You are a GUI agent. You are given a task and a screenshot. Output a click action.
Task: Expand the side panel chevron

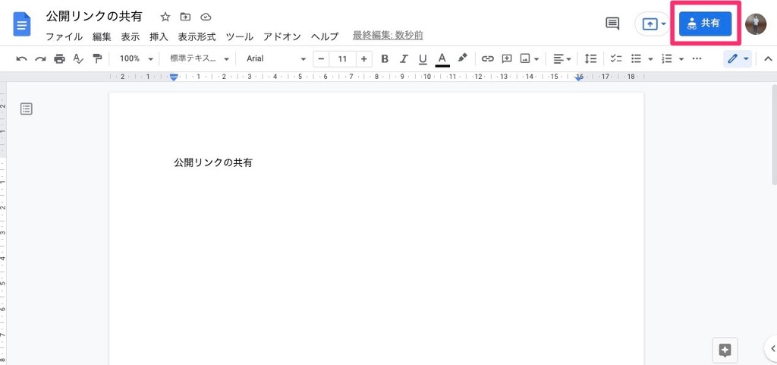pyautogui.click(x=773, y=348)
